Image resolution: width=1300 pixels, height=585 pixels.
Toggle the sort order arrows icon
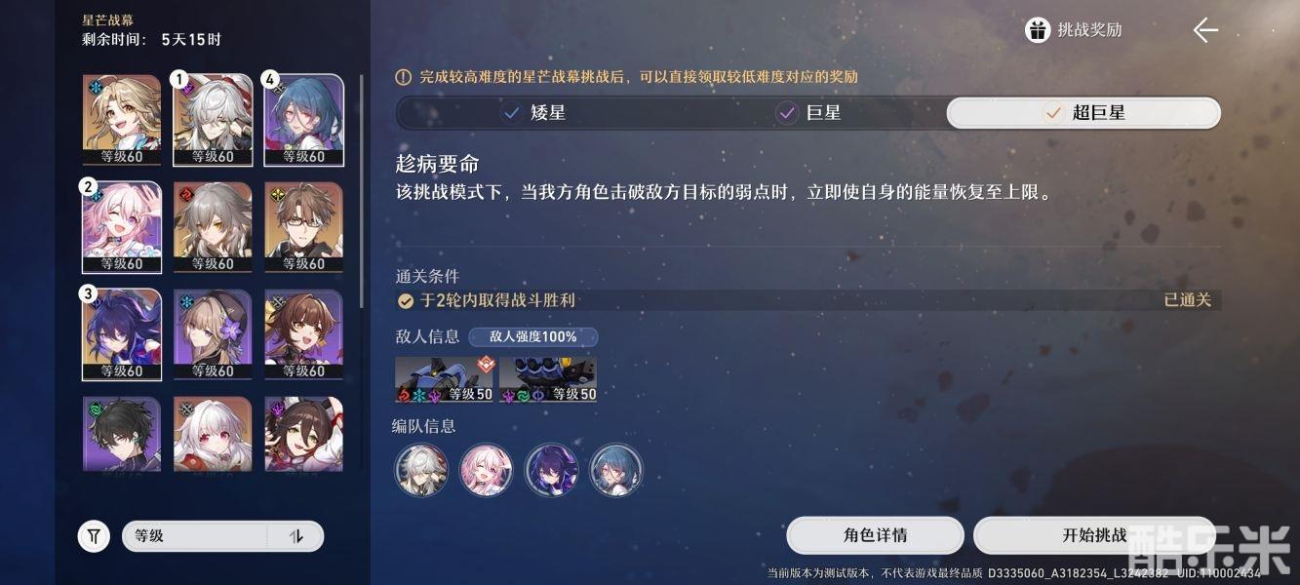pos(295,535)
